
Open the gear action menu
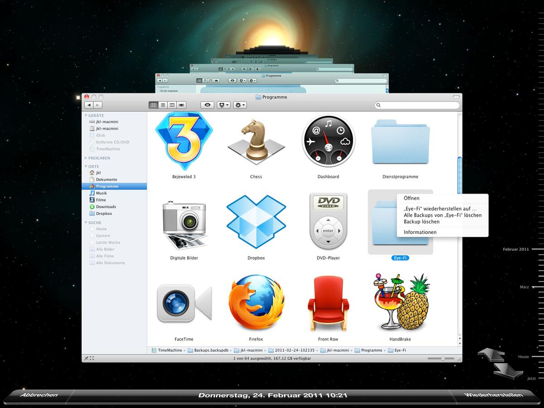click(239, 105)
